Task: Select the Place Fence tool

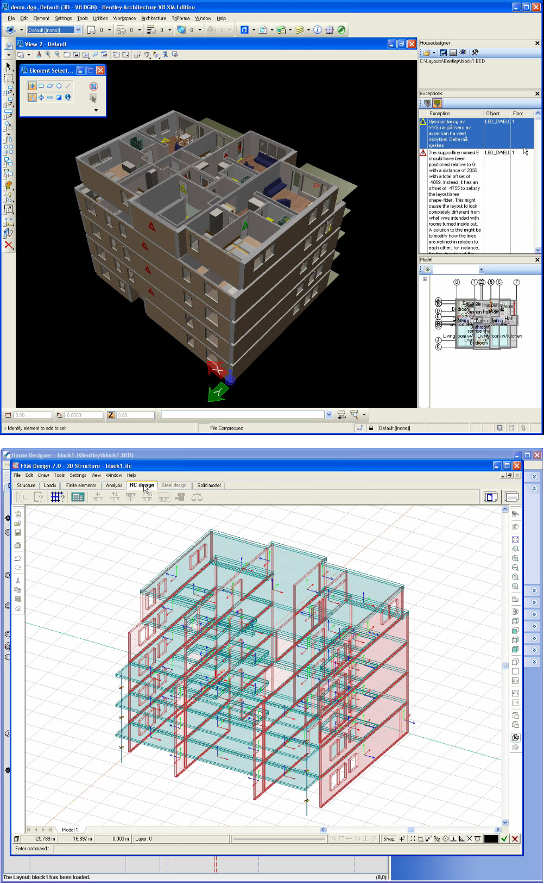Action: tap(8, 79)
